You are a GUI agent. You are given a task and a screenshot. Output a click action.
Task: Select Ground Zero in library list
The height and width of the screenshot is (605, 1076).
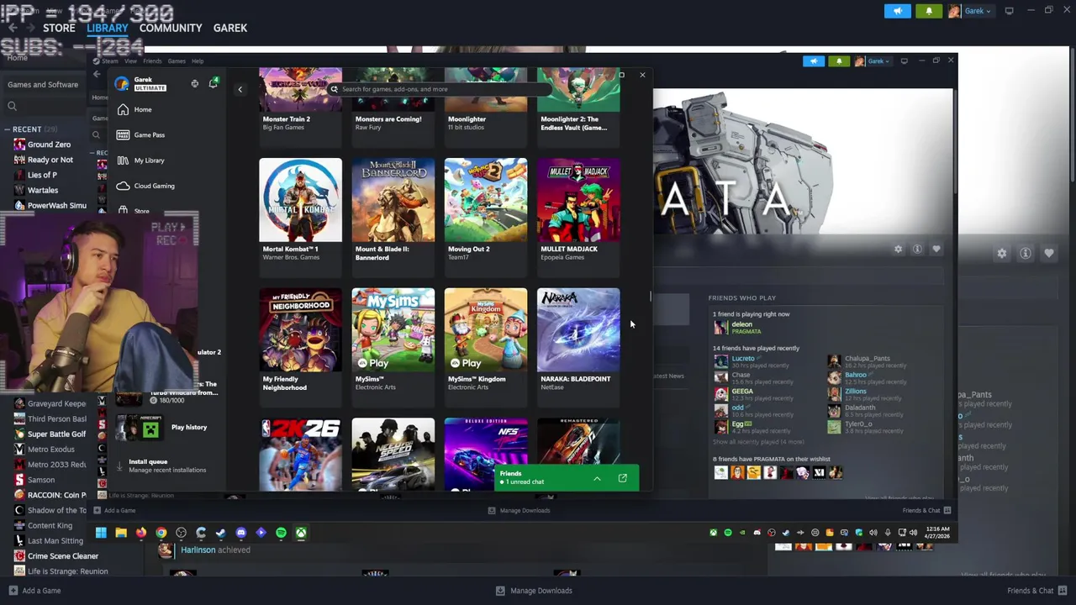49,145
